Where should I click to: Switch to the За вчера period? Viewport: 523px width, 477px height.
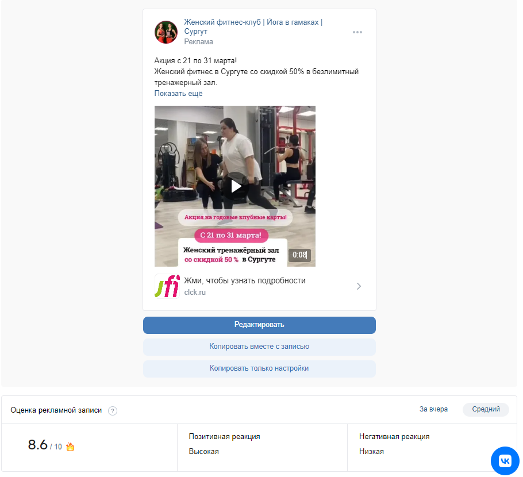tap(433, 409)
